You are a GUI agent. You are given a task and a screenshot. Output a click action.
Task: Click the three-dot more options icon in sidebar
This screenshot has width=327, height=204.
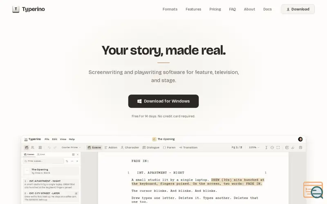[72, 161]
